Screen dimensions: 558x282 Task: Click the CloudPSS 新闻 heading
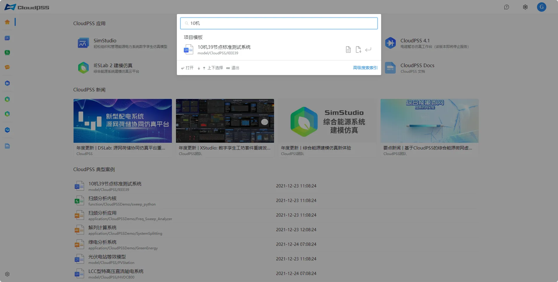(x=89, y=90)
